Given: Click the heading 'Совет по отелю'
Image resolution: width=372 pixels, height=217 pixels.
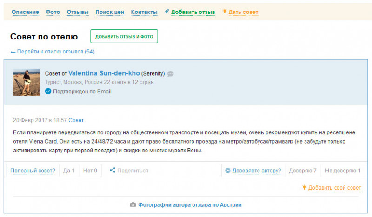Looking at the screenshot, I should click(44, 37).
